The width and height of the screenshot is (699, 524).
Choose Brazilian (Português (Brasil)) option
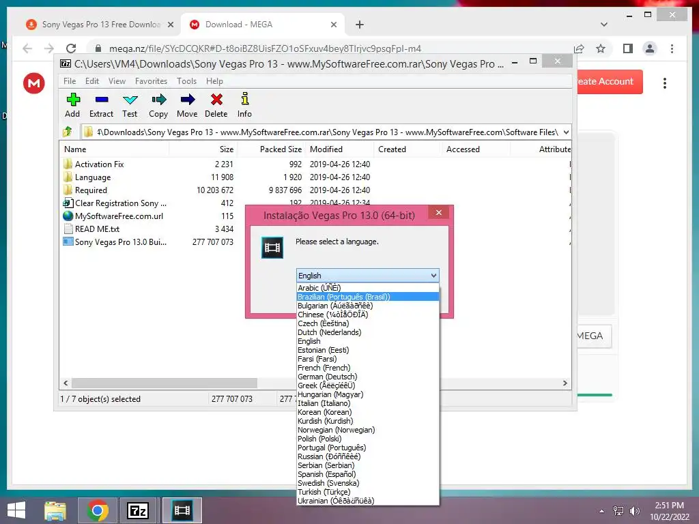point(368,297)
